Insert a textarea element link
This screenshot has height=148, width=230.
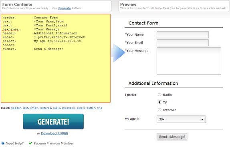45,108
